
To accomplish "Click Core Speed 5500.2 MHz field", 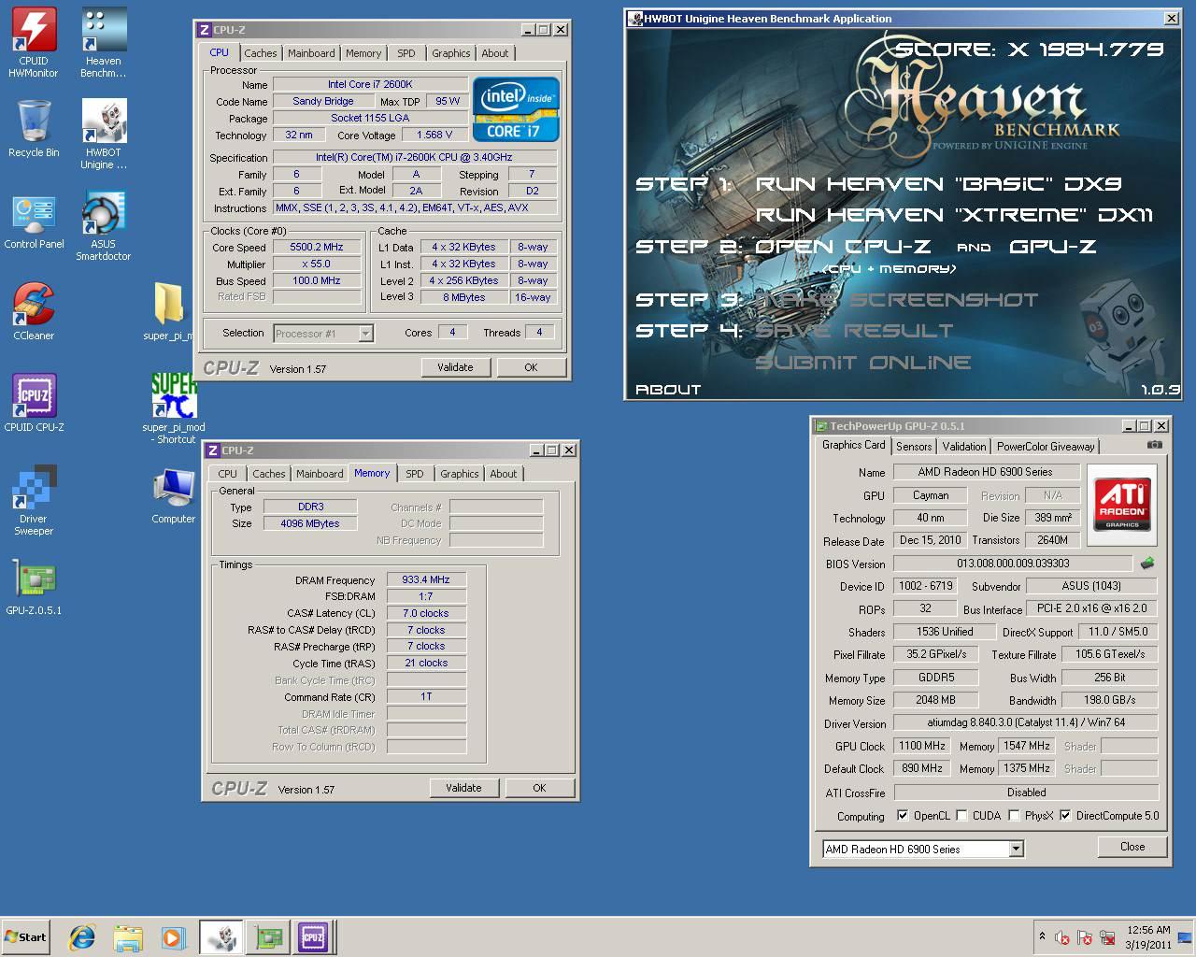I will coord(317,248).
